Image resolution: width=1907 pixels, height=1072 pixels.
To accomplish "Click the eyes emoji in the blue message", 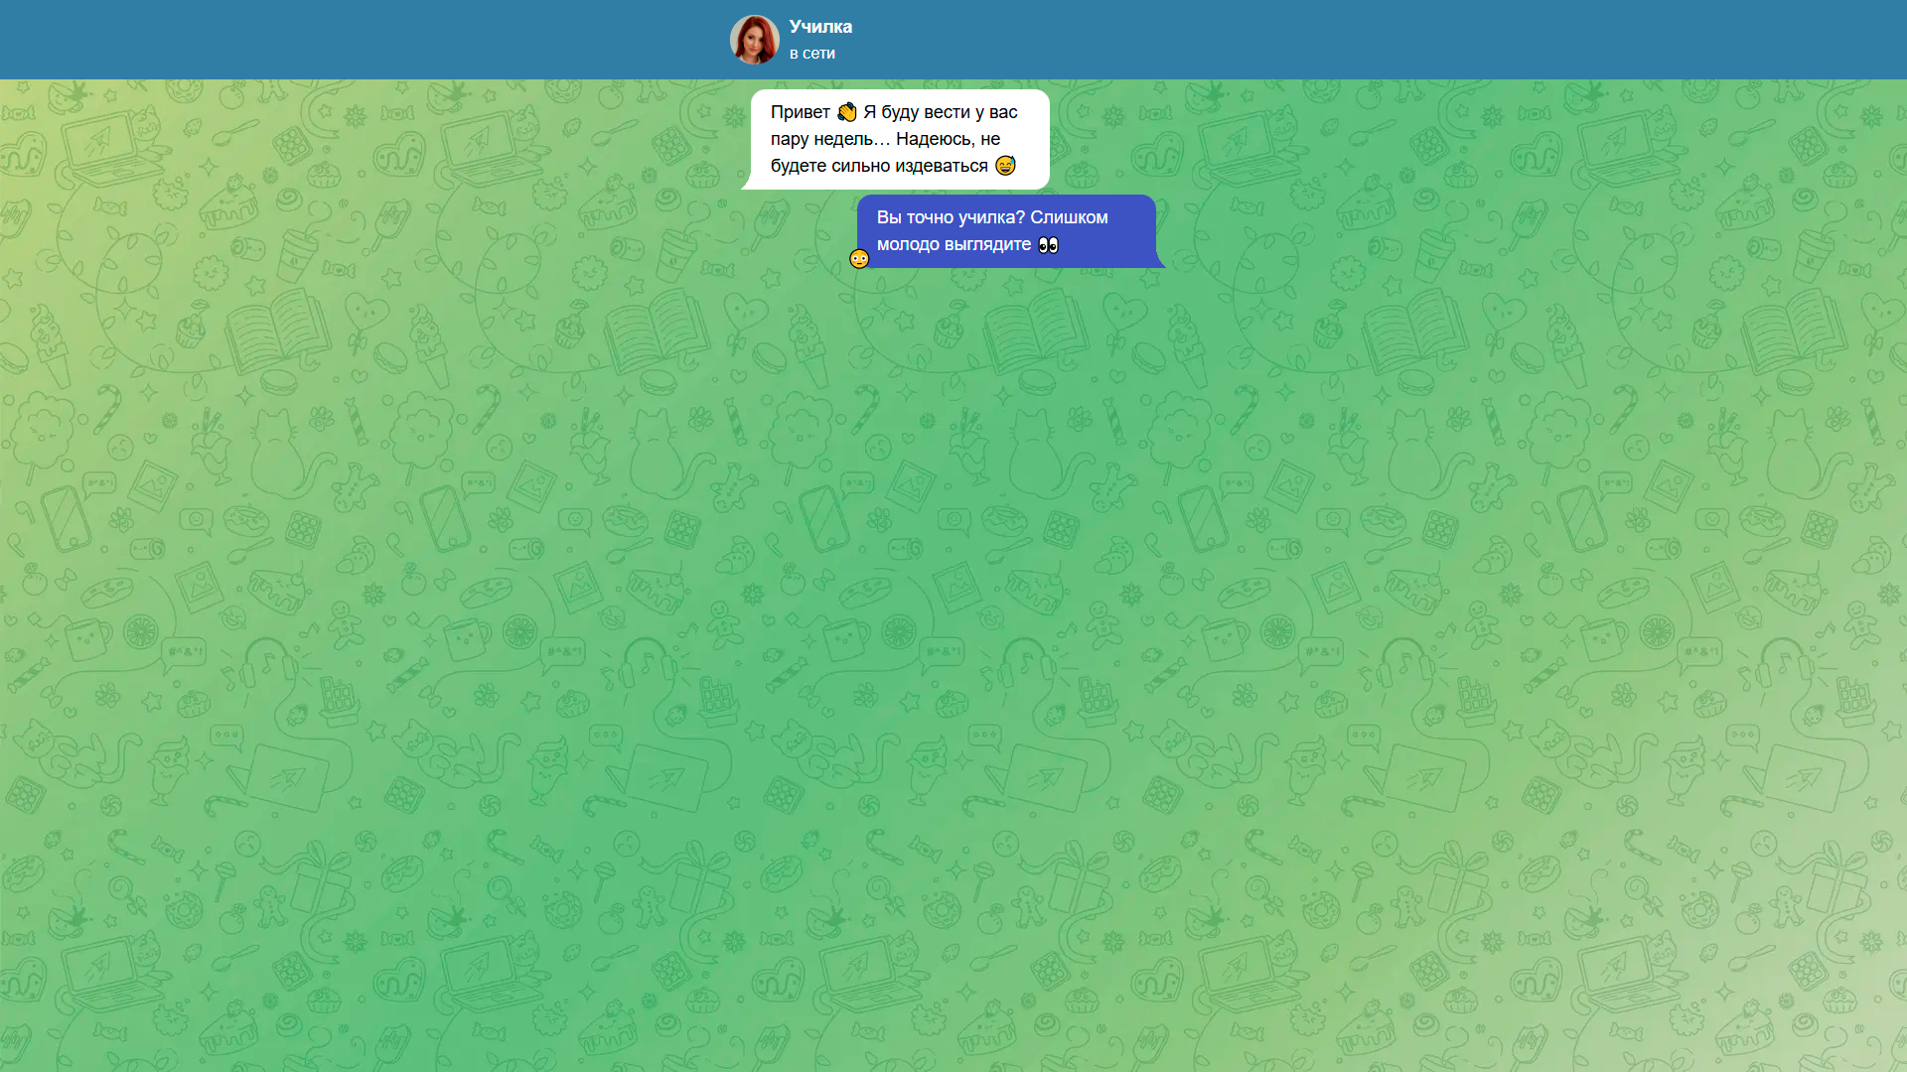I will tap(1047, 244).
